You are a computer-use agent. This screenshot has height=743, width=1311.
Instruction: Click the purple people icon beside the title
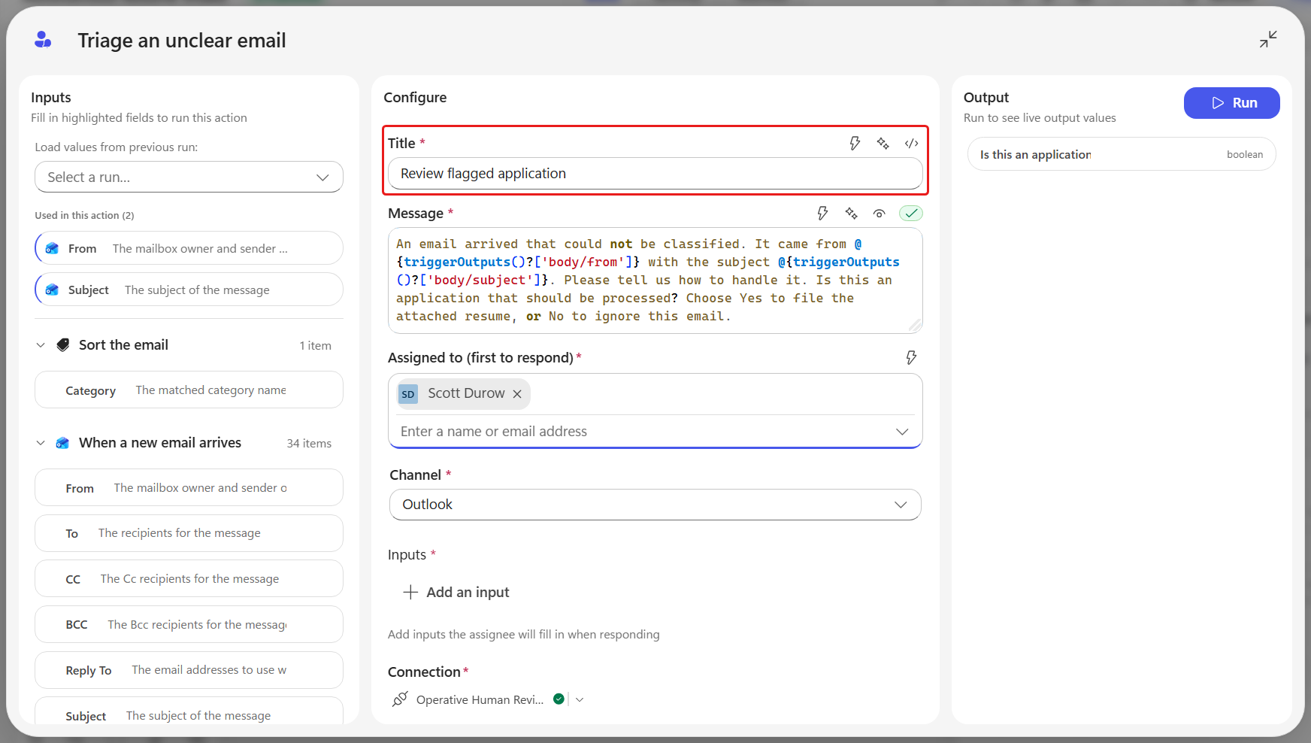43,40
